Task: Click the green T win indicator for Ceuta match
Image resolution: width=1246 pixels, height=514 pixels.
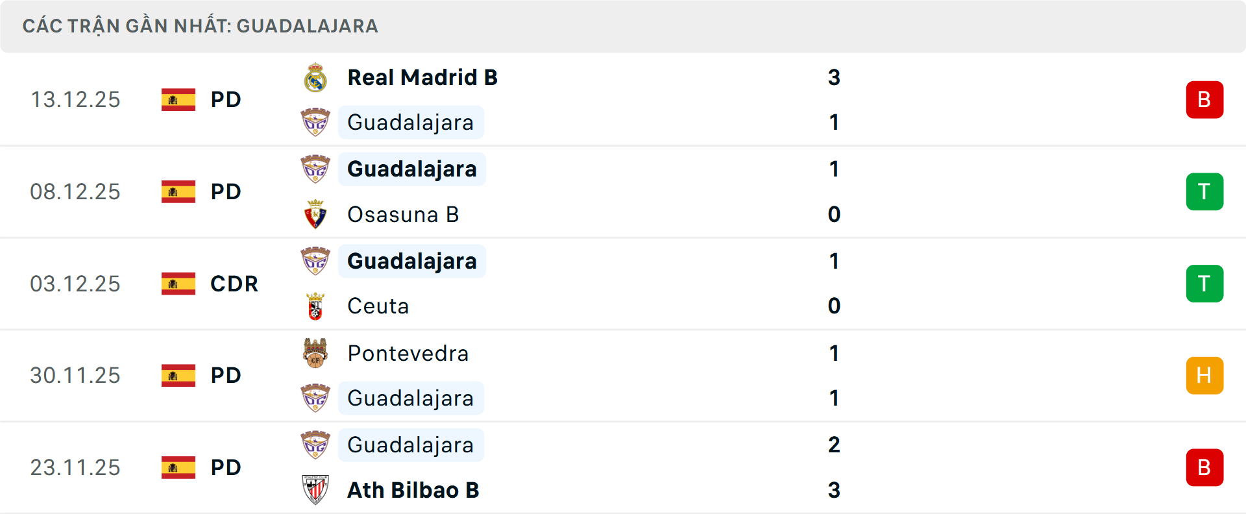Action: (1205, 284)
